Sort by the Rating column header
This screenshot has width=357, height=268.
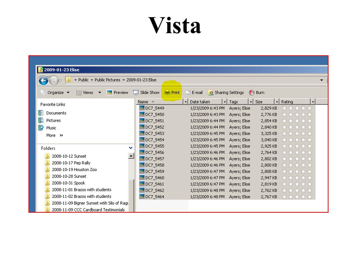[x=295, y=102]
